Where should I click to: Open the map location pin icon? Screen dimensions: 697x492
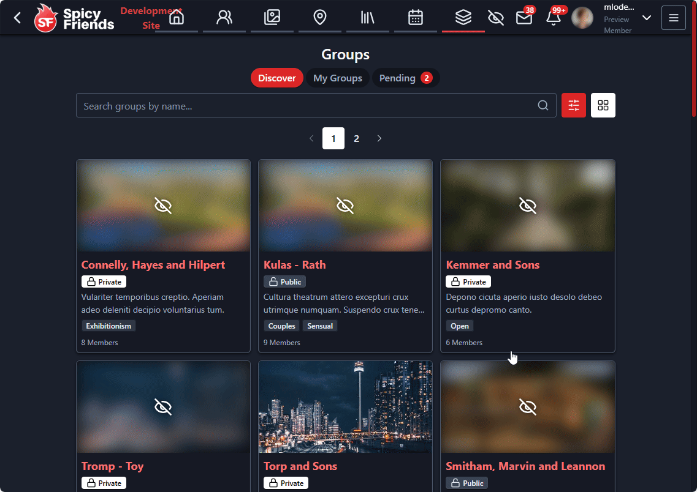point(319,17)
